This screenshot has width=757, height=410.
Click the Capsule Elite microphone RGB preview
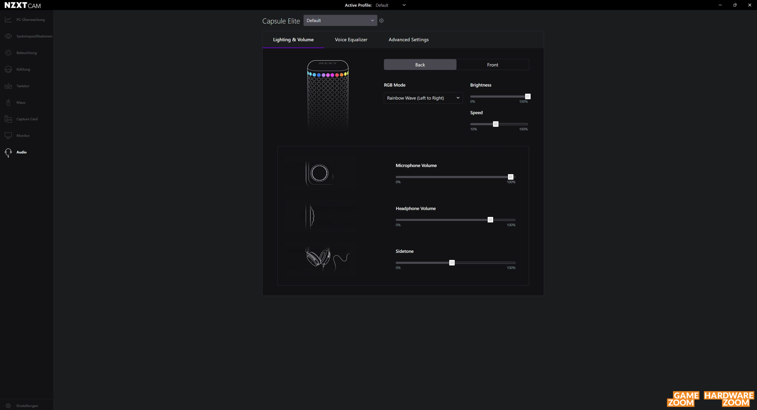click(328, 95)
